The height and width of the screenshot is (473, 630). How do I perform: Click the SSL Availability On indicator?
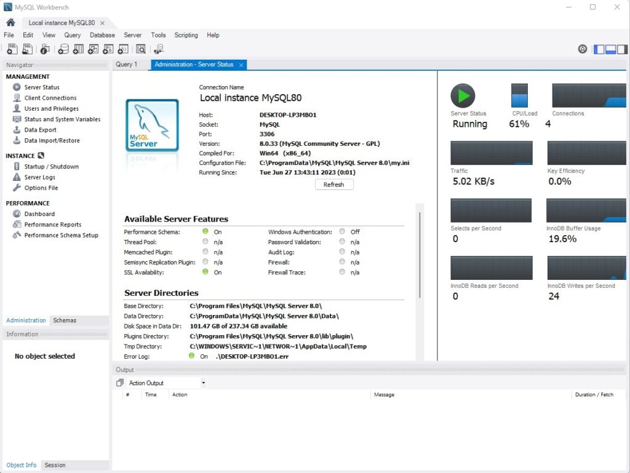(x=205, y=272)
